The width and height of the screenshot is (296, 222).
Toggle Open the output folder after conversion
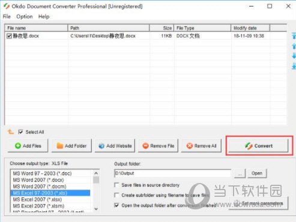[116, 205]
